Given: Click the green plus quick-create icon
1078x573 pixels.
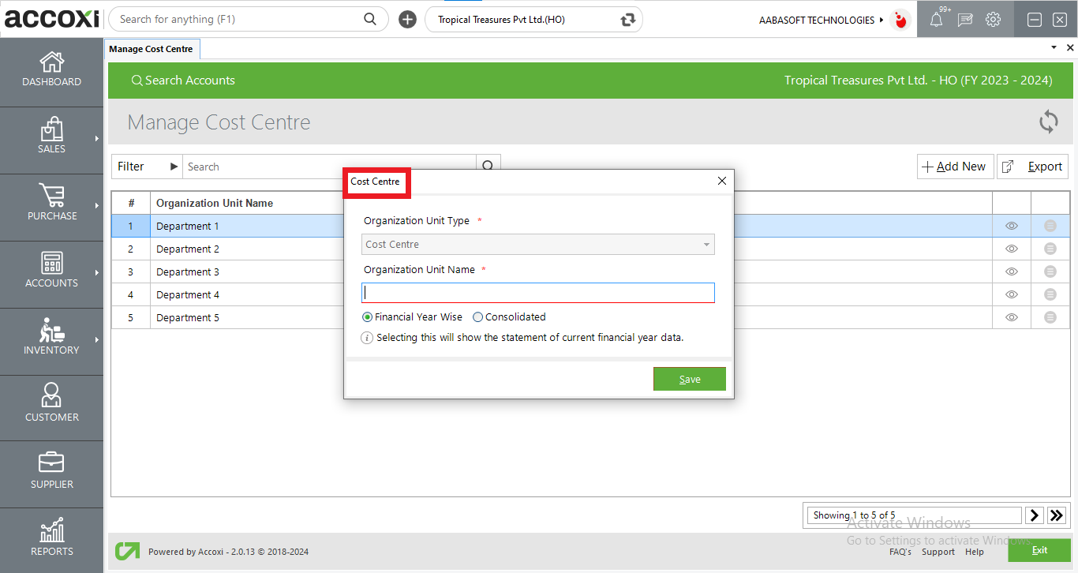Looking at the screenshot, I should click(x=407, y=19).
